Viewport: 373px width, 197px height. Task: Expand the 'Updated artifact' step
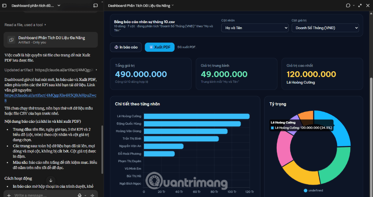pyautogui.click(x=51, y=70)
